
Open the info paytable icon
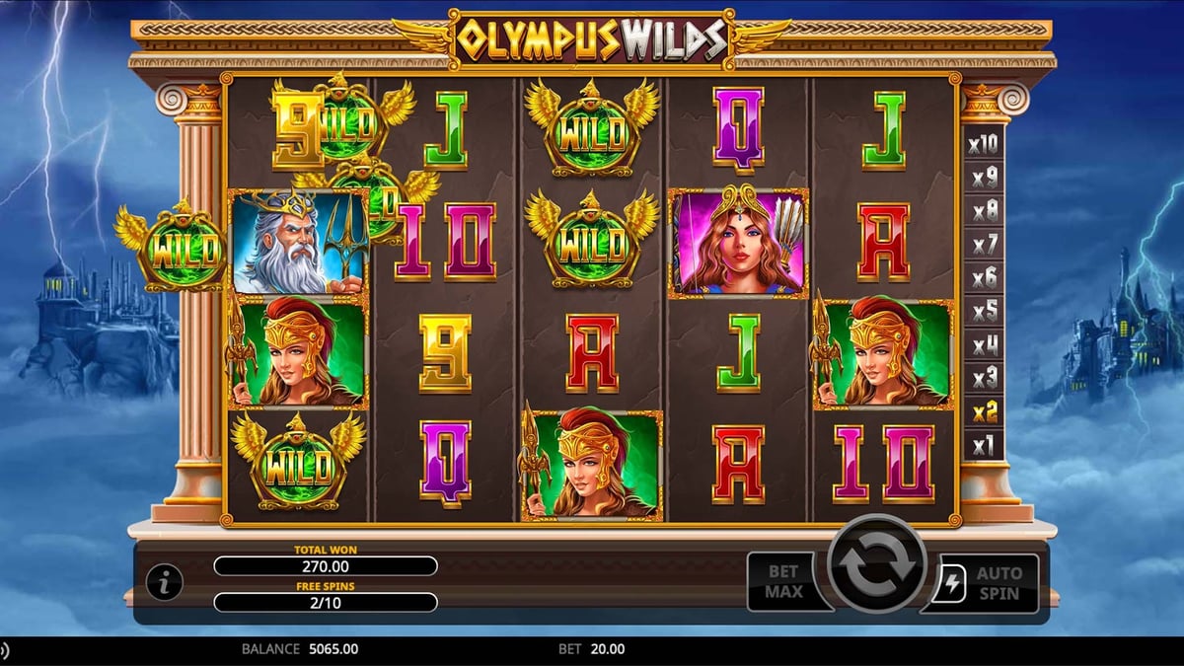pos(165,583)
